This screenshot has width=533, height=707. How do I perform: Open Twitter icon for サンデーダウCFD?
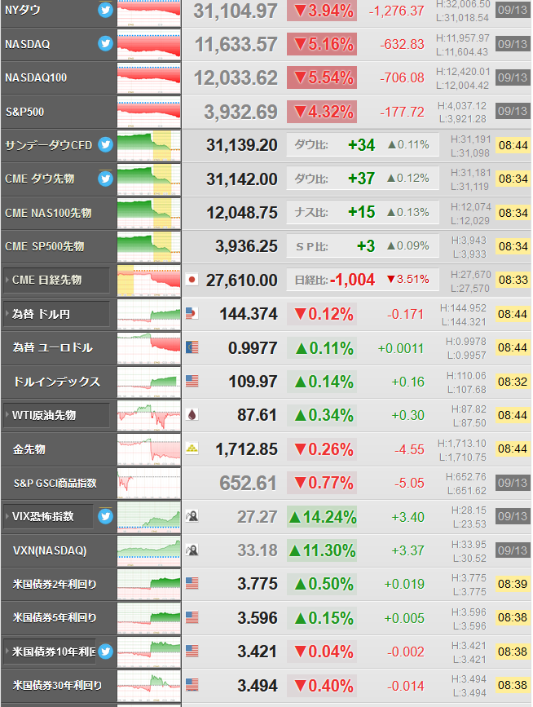[x=105, y=144]
